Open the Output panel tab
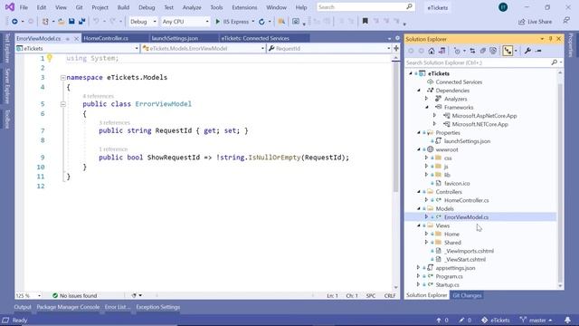The width and height of the screenshot is (579, 326). tap(23, 307)
